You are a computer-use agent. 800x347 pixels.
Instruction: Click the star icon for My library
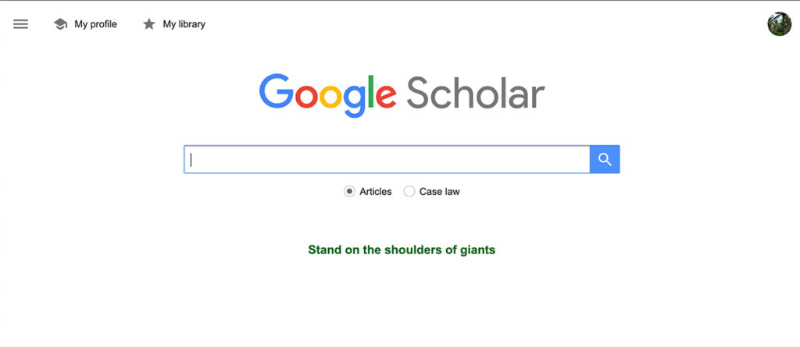pos(149,24)
